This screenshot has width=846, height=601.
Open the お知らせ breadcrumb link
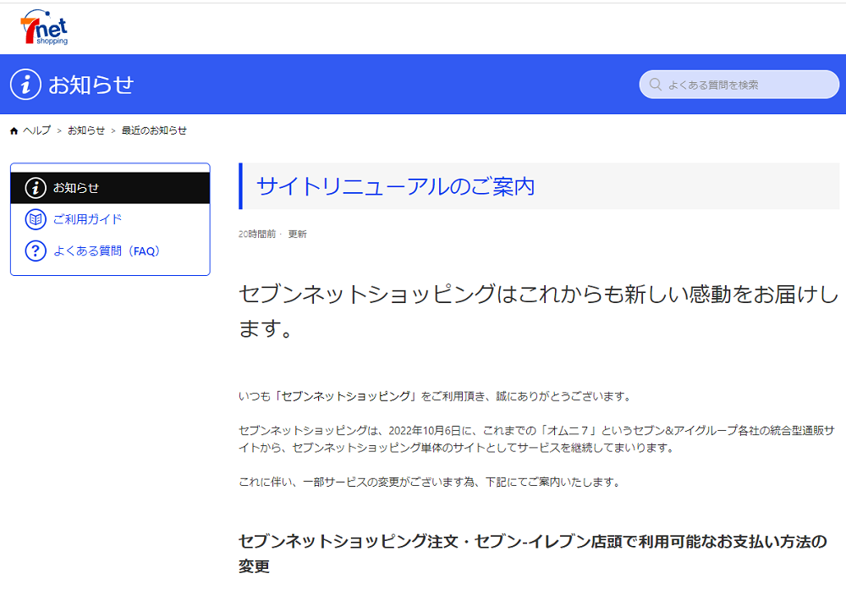click(85, 130)
